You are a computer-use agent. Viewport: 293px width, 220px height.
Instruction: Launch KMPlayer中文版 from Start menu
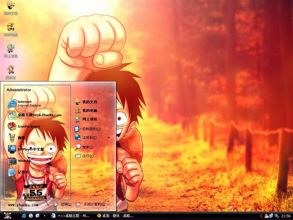click(x=26, y=149)
